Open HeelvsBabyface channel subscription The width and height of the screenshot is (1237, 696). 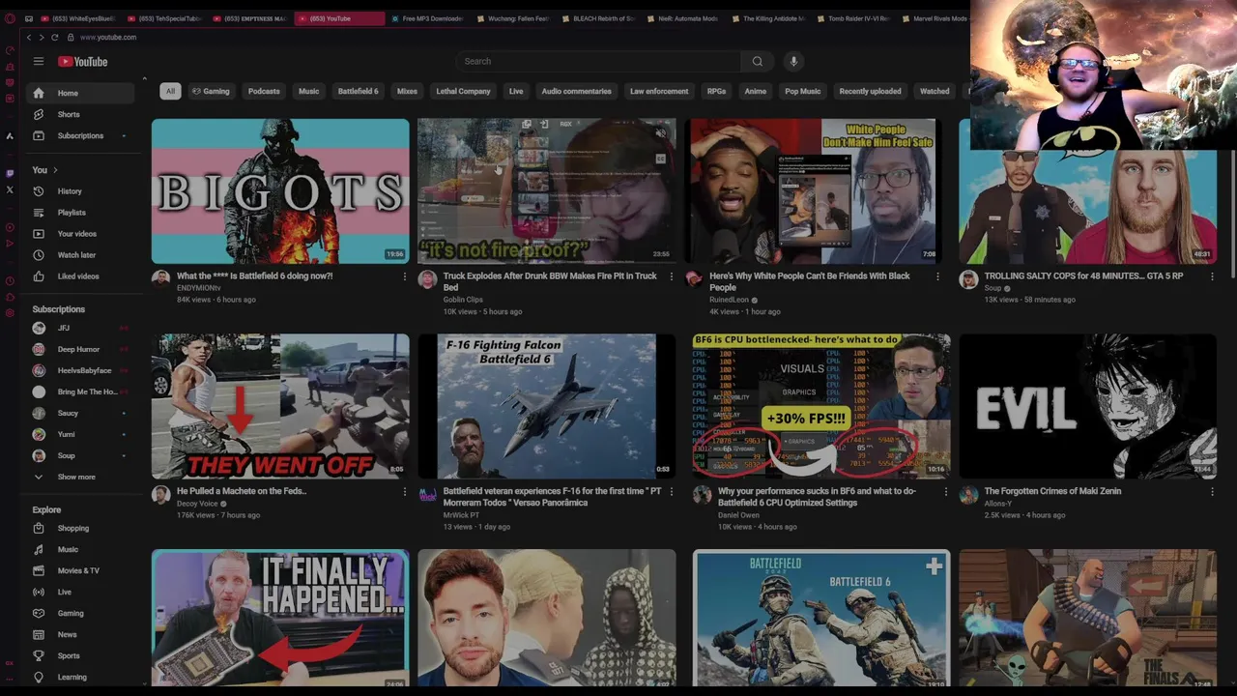coord(82,370)
